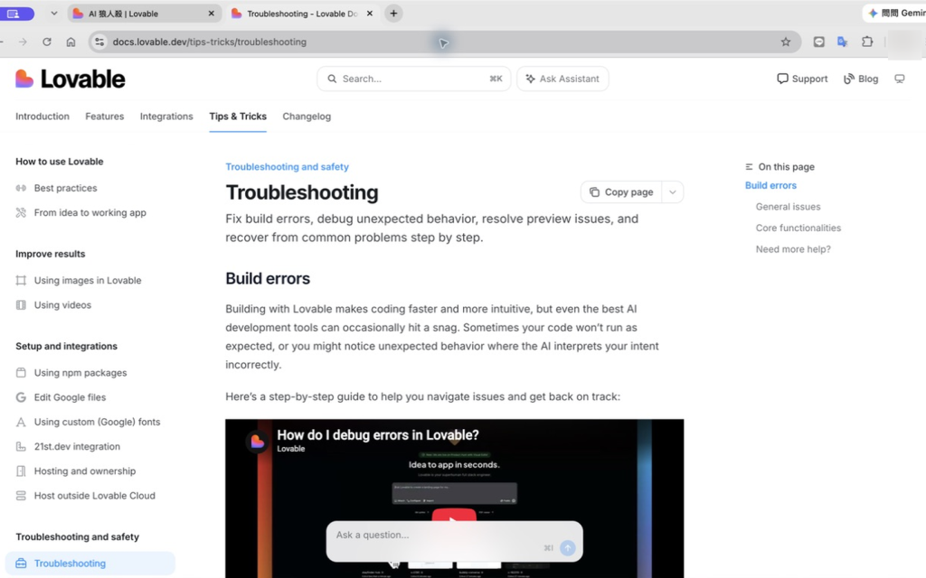Jump to Need more help? section
Viewport: 926px width, 578px height.
[793, 249]
